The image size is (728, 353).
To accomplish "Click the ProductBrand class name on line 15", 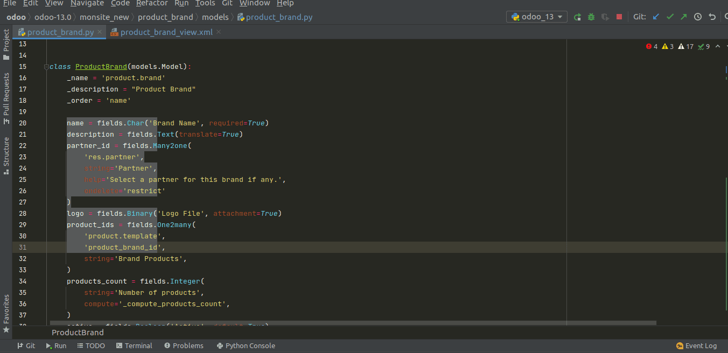I will tap(101, 67).
